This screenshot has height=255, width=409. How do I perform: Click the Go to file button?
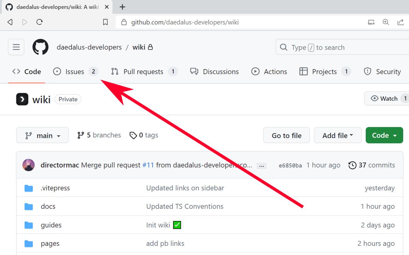286,135
